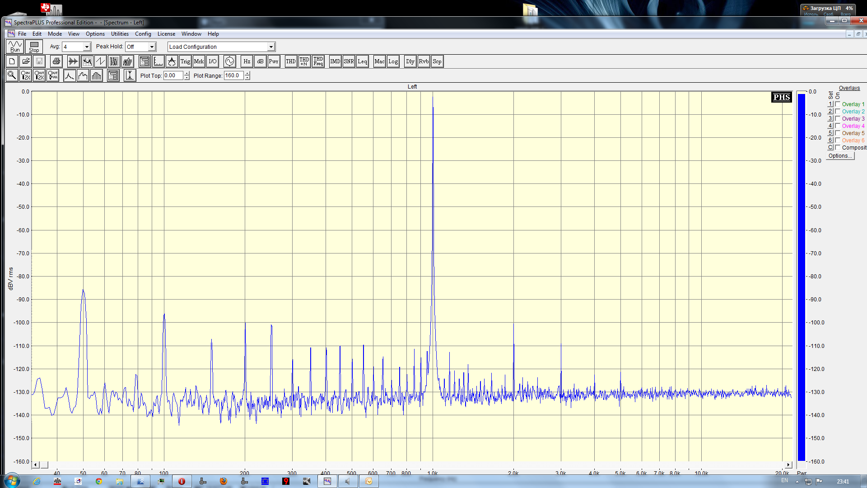This screenshot has width=867, height=488.
Task: Enable the Overlay 5 checkbox
Action: pyautogui.click(x=838, y=133)
